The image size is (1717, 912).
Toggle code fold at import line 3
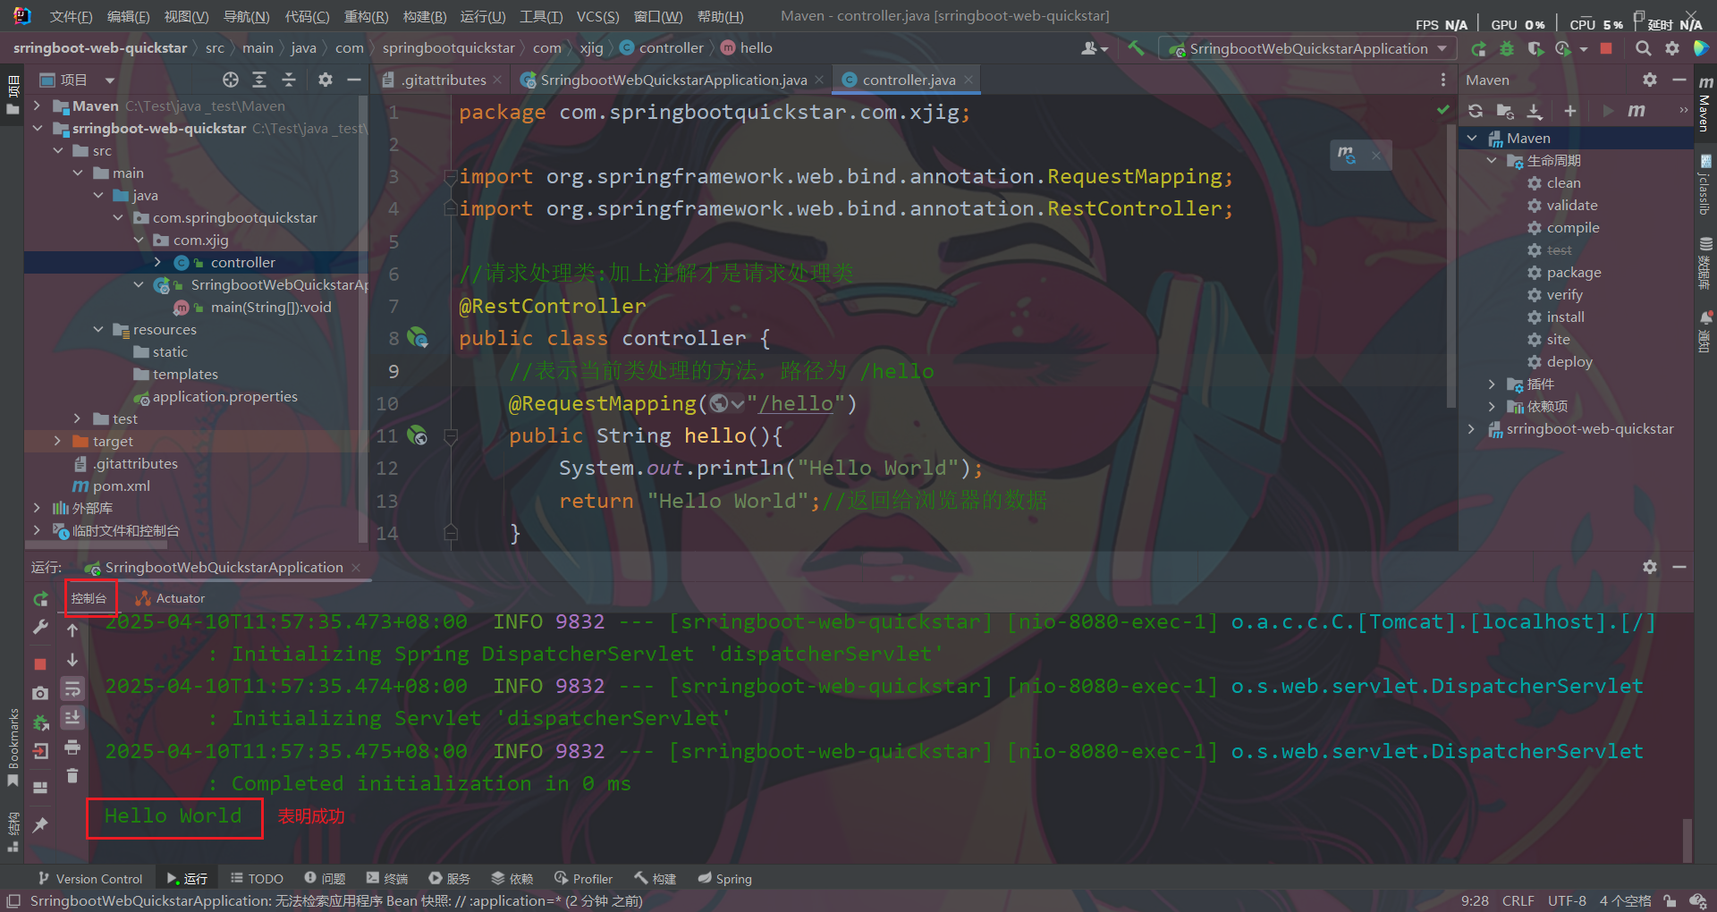tap(451, 177)
